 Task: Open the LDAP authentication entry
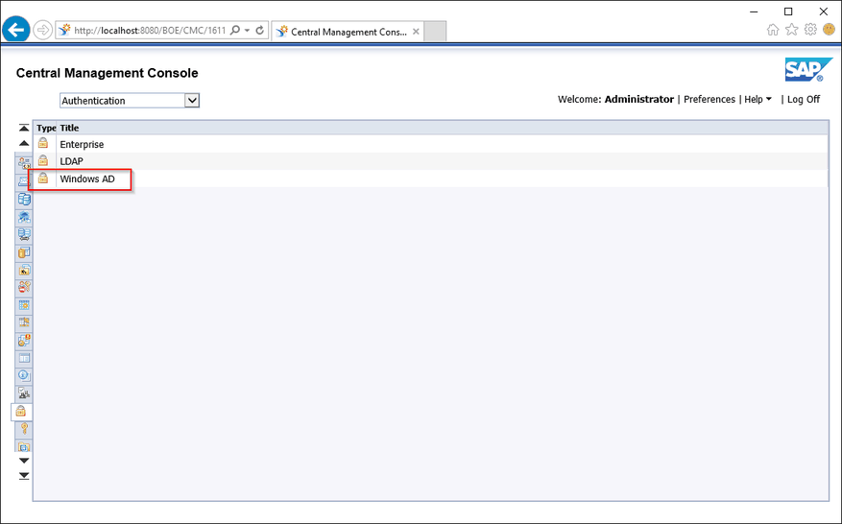(71, 161)
